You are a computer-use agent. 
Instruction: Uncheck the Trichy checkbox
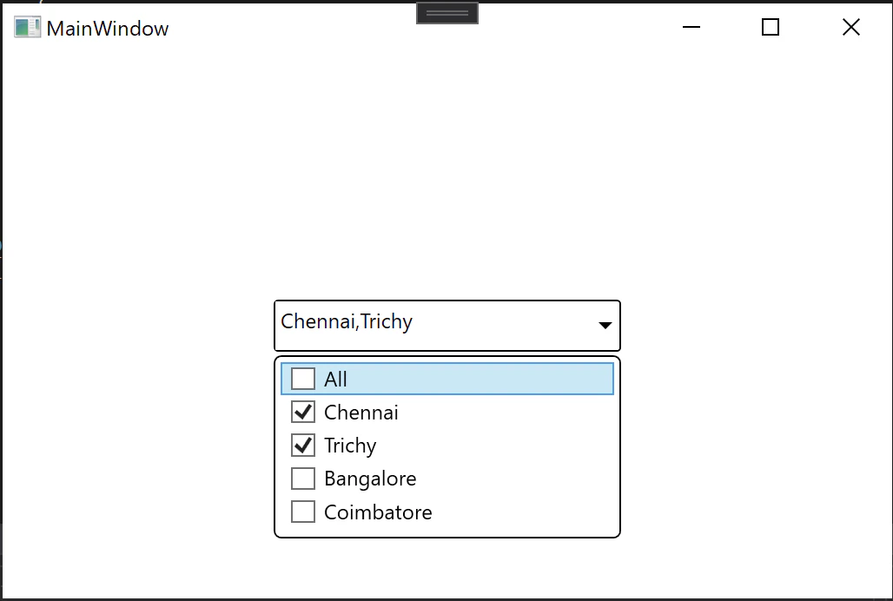pos(303,445)
